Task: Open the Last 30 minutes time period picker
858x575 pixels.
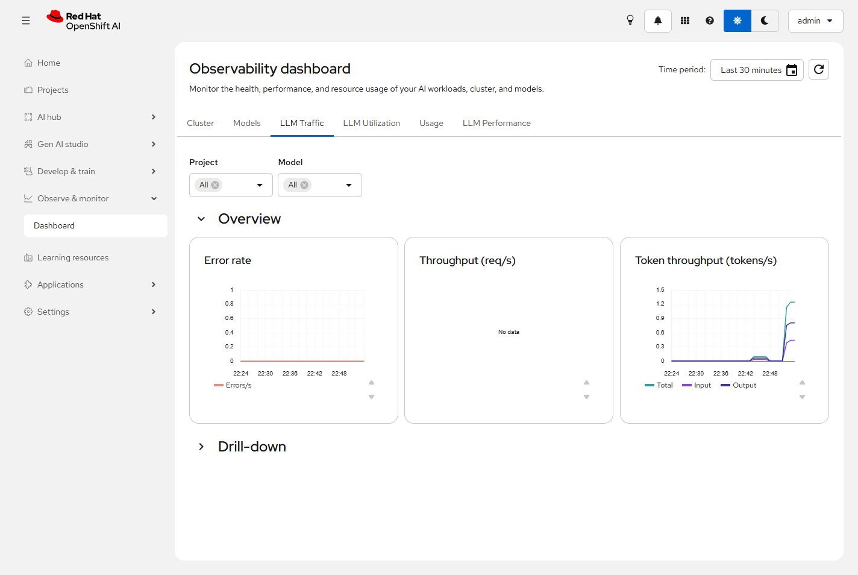Action: click(x=757, y=70)
